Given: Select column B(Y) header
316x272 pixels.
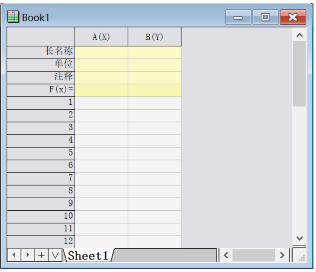Looking at the screenshot, I should click(x=154, y=37).
